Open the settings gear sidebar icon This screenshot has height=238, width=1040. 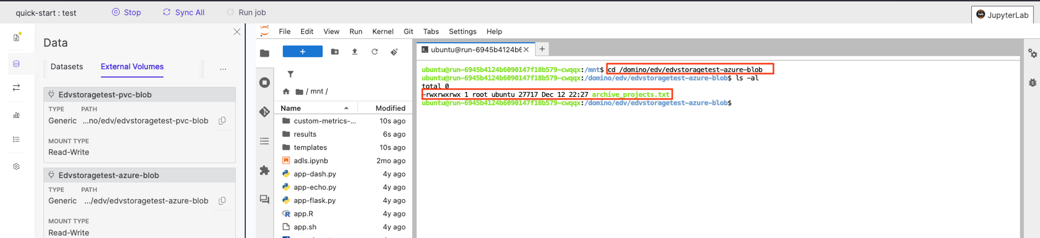(17, 167)
